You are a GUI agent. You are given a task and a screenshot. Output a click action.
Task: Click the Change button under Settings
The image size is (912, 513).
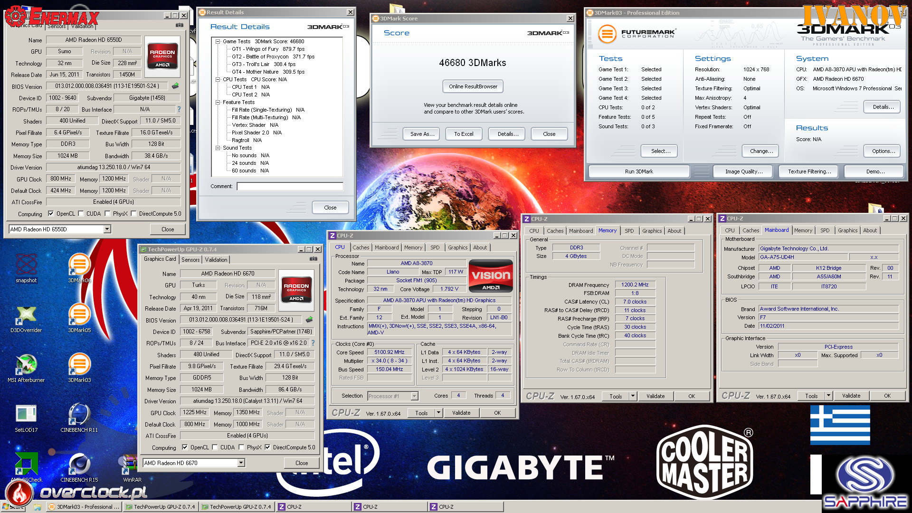(761, 151)
